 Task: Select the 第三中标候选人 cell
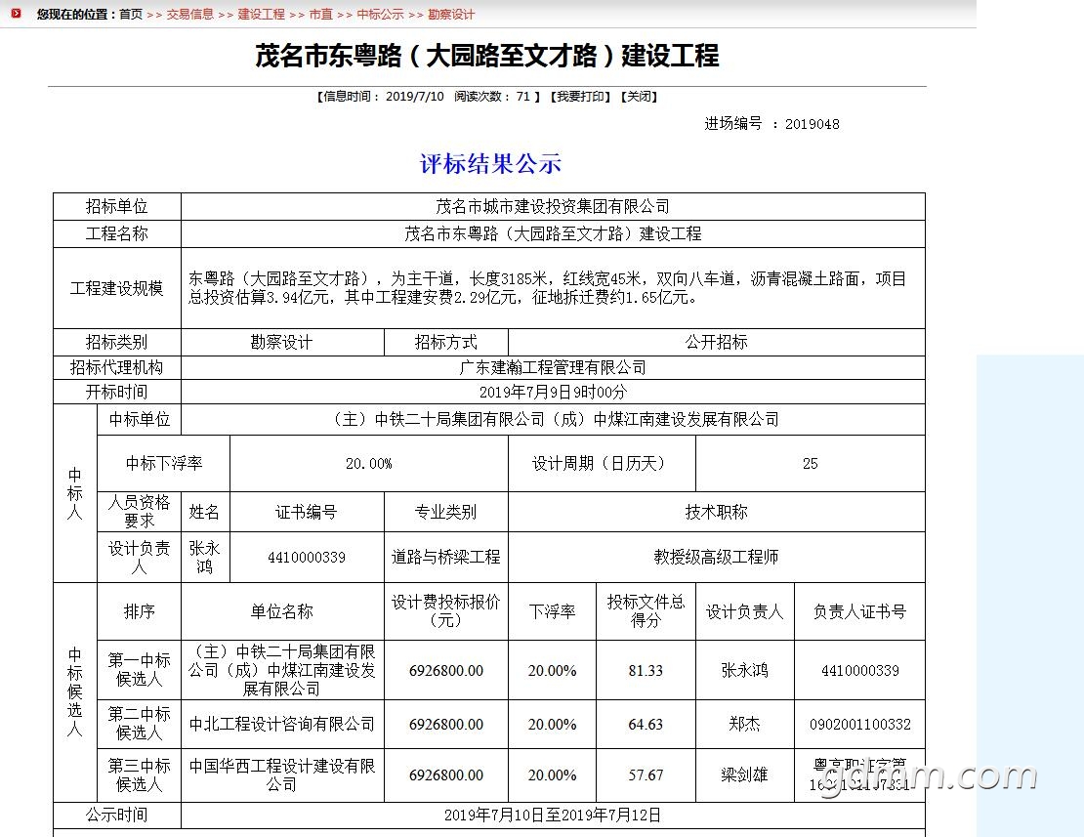(139, 775)
